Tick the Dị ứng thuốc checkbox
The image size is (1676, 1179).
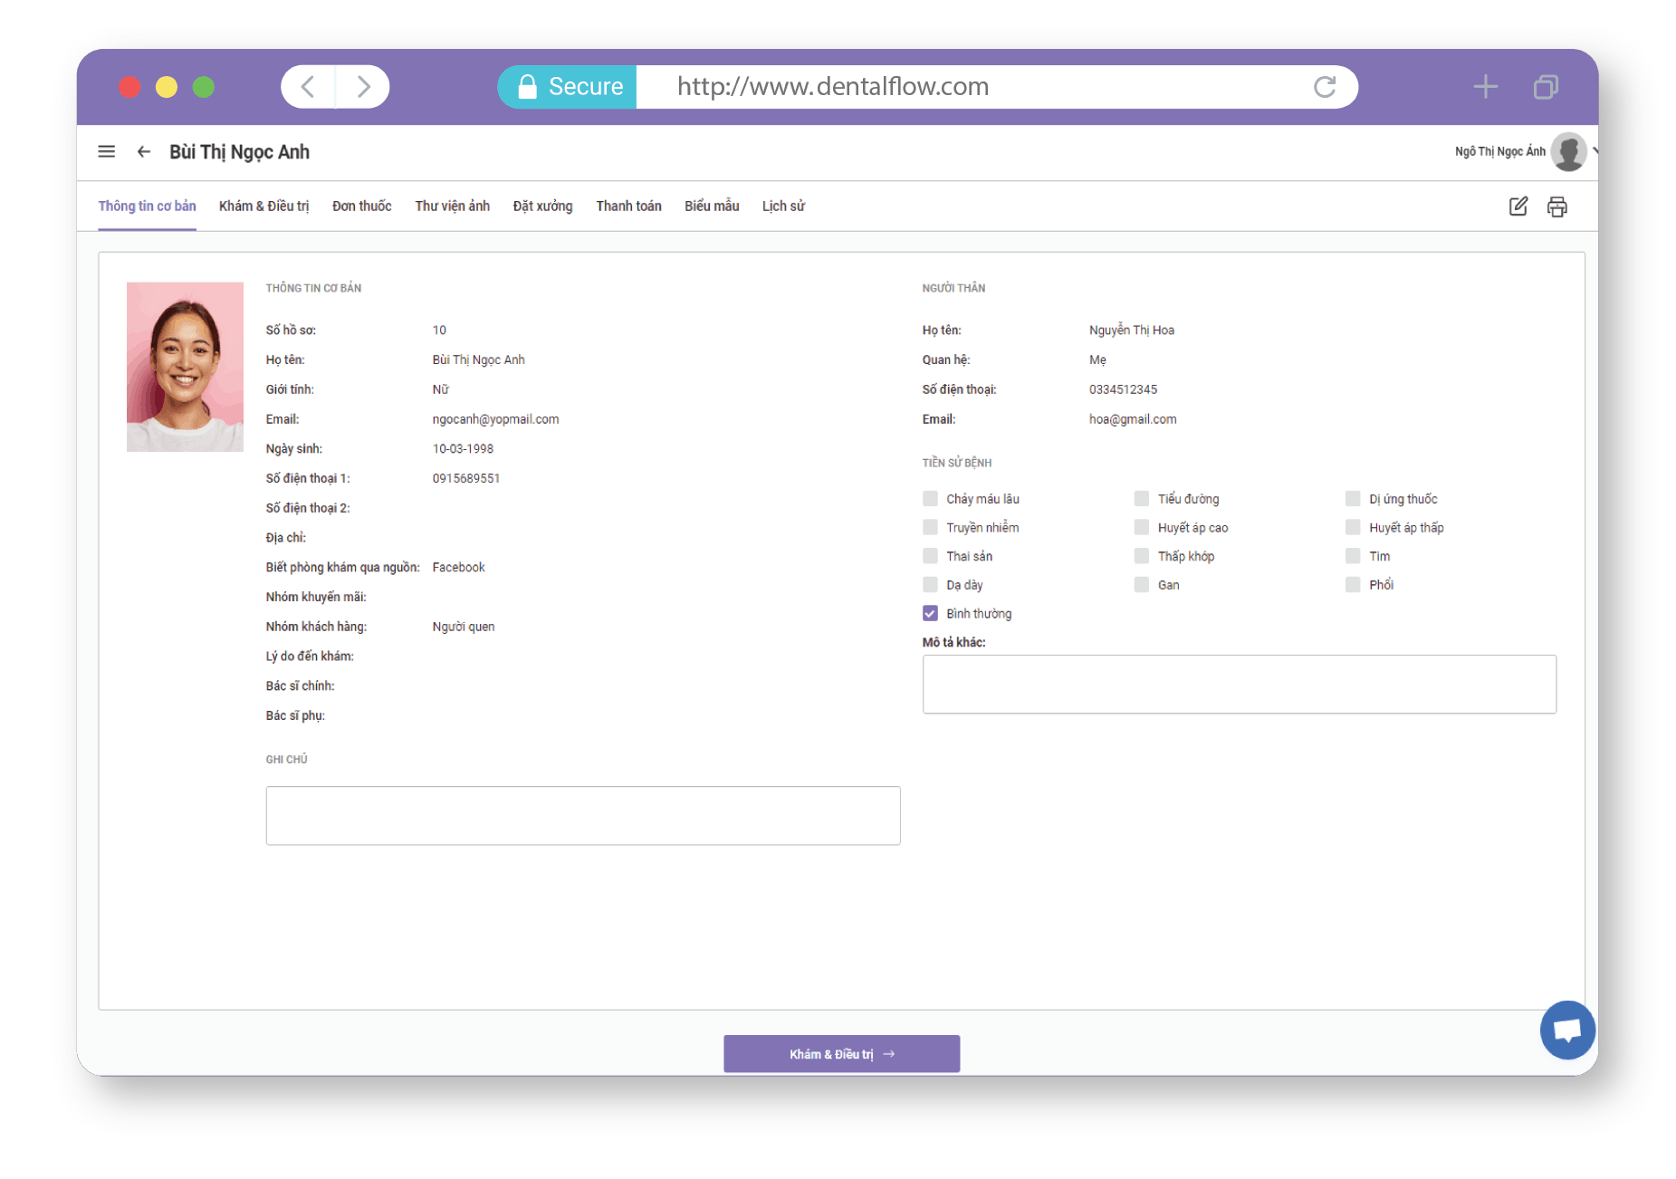pyautogui.click(x=1353, y=499)
